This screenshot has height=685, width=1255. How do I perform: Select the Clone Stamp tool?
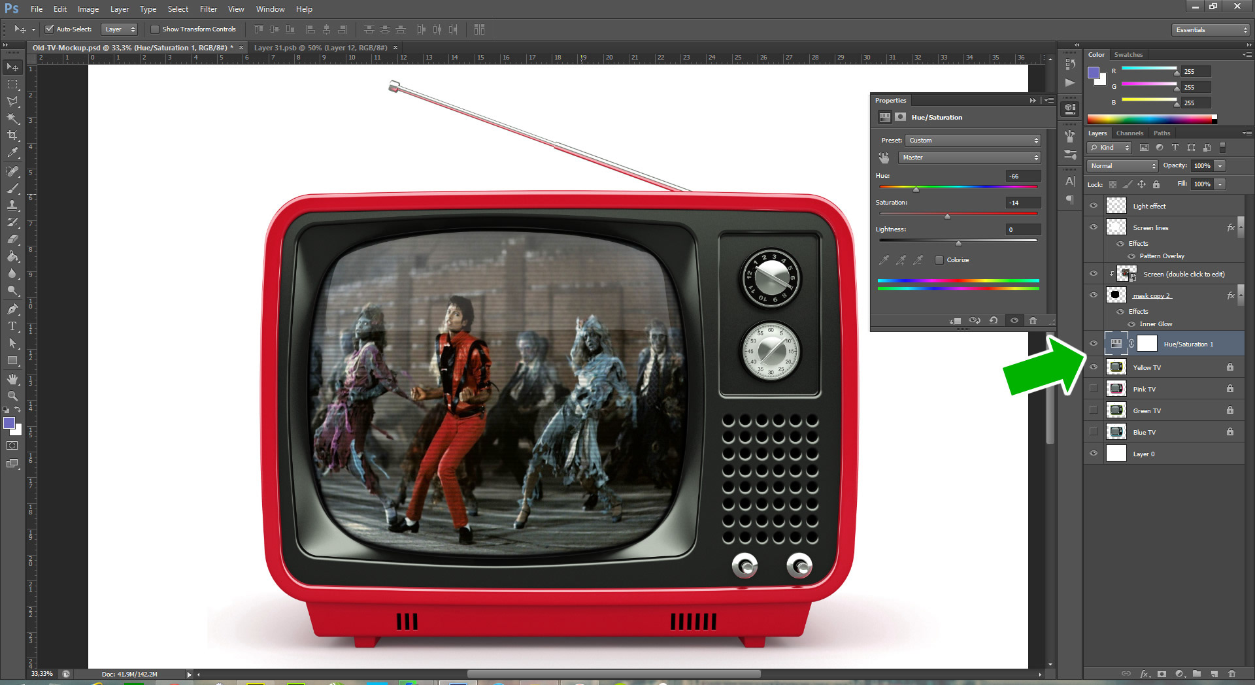coord(12,205)
